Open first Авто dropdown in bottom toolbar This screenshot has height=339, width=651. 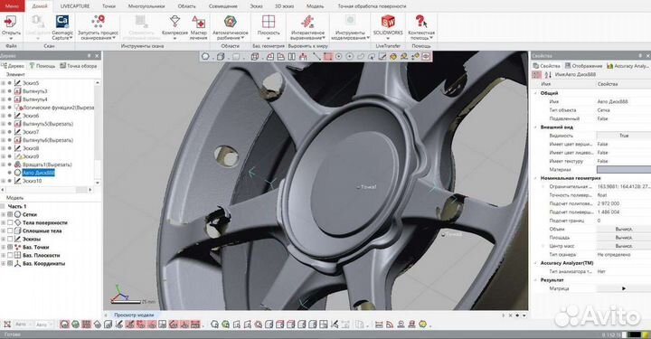click(24, 325)
